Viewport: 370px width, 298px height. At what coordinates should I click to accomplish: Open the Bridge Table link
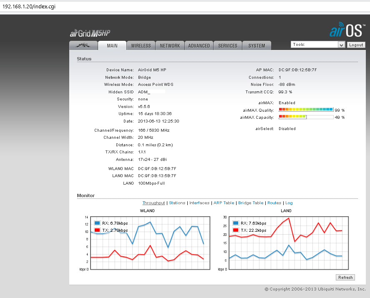[x=251, y=203]
